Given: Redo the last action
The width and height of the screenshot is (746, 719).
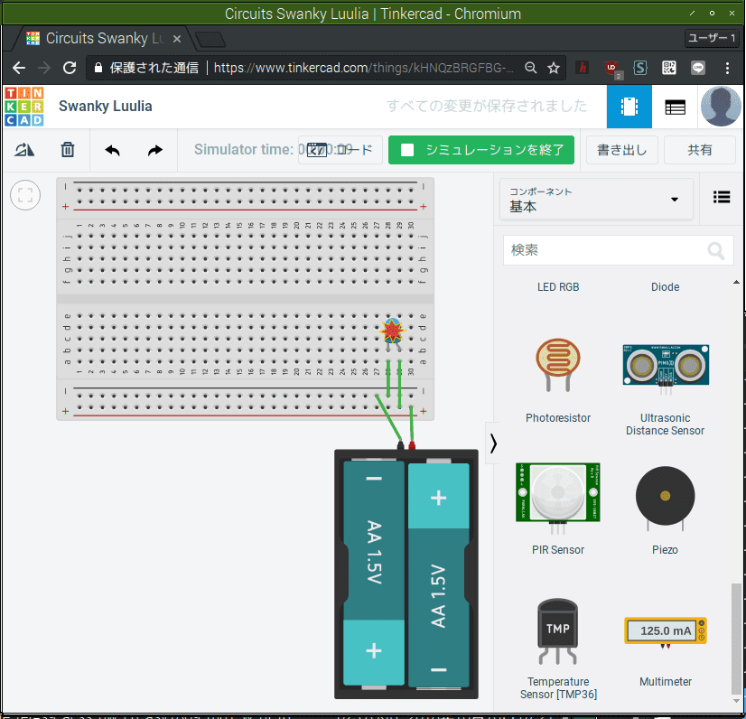Looking at the screenshot, I should (155, 150).
